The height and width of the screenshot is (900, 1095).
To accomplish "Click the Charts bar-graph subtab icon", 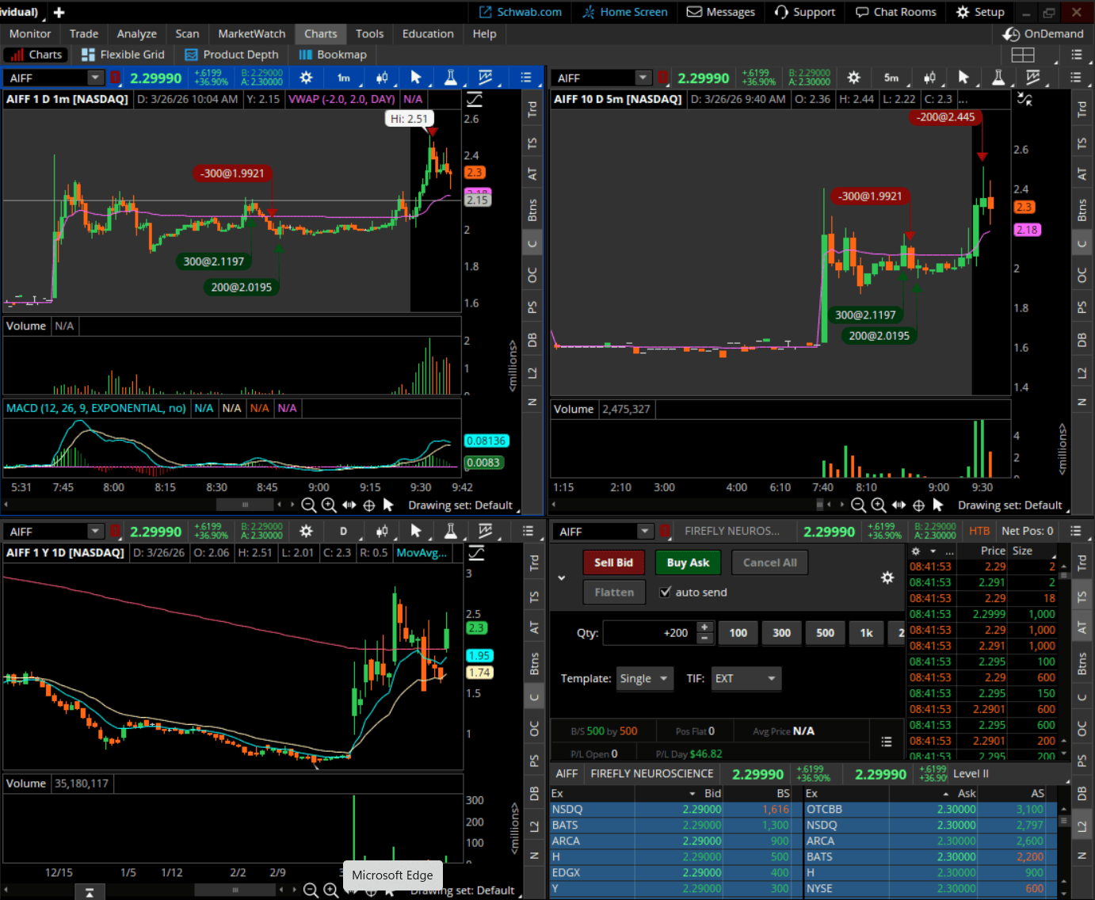I will point(17,55).
